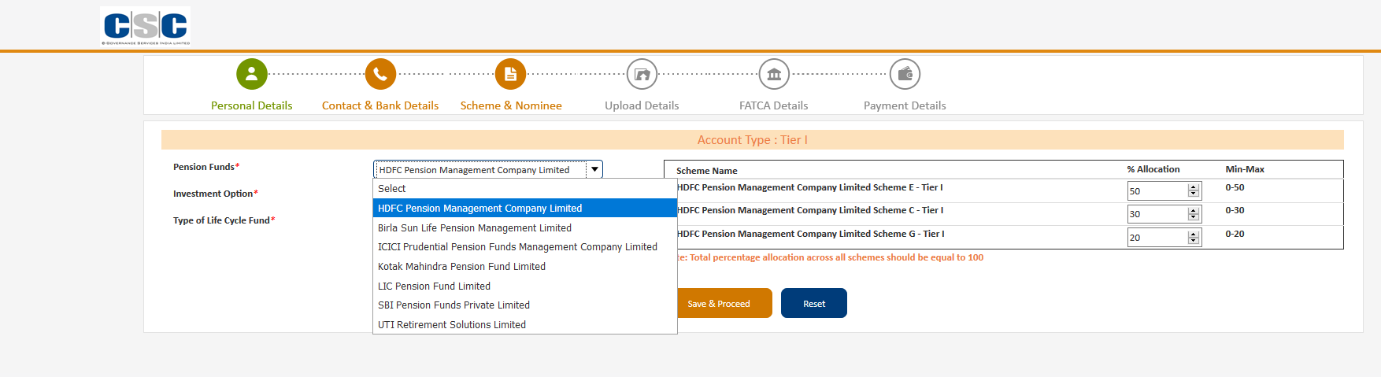
Task: Click the 0-30 min-max value
Action: [1235, 210]
